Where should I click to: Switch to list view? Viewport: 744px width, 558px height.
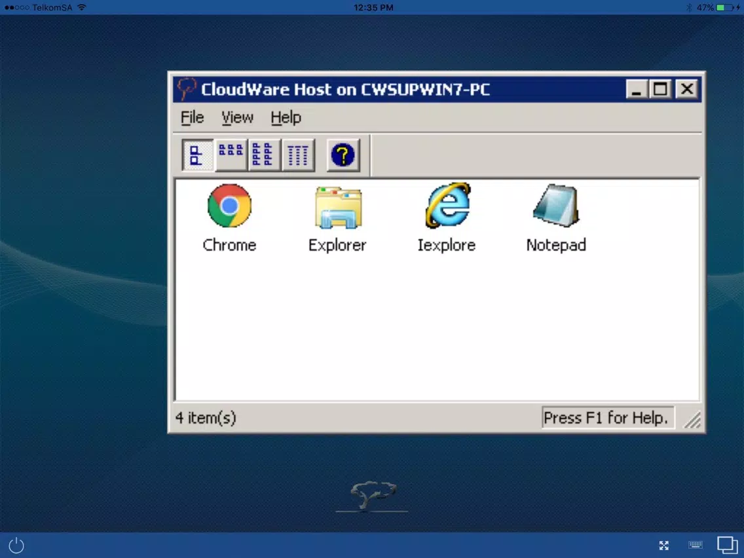coord(264,155)
